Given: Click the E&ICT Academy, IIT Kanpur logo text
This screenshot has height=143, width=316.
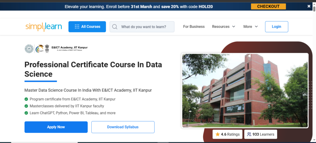Looking at the screenshot, I should [x=69, y=48].
